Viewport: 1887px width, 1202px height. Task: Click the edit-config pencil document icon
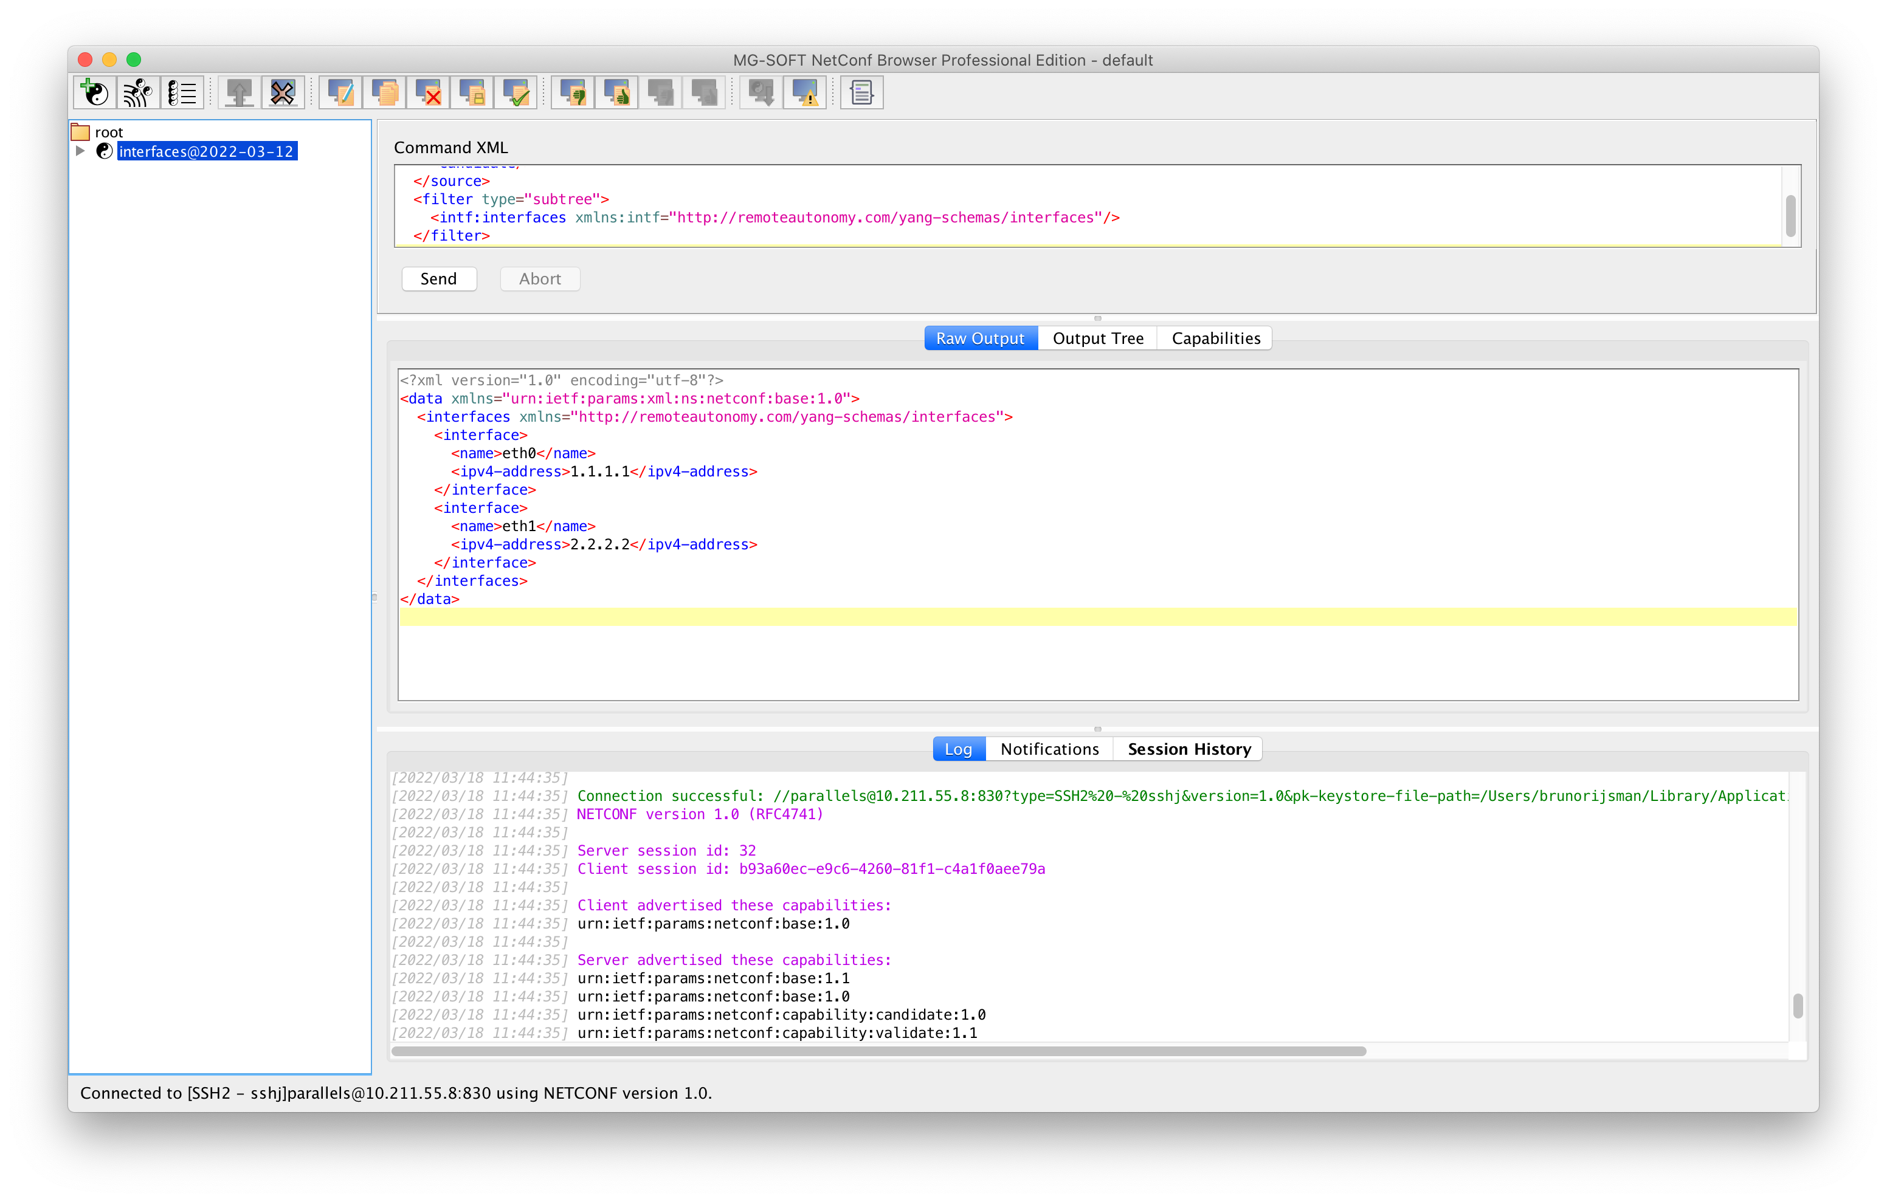click(340, 92)
